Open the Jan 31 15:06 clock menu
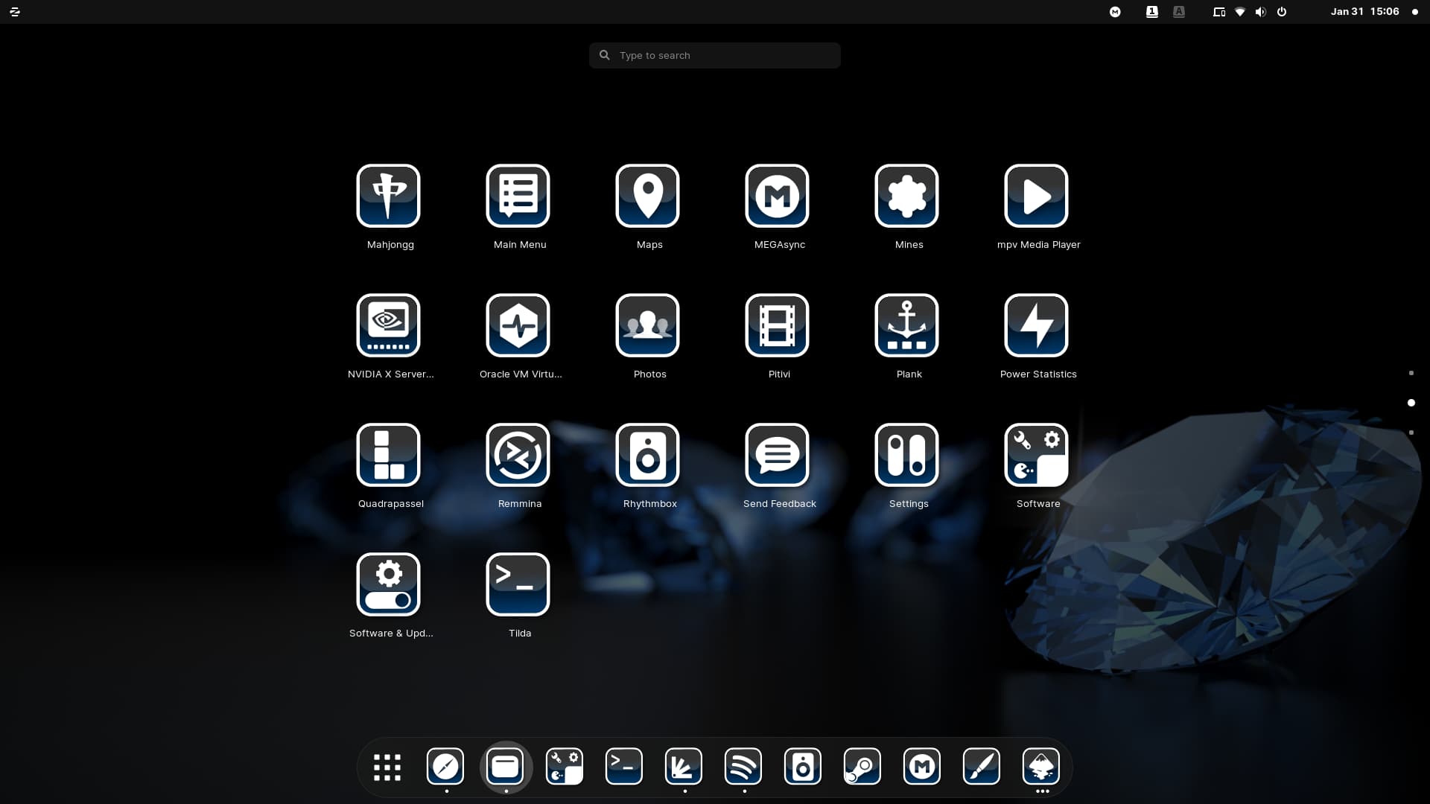Screen dimensions: 1430x804 click(x=1364, y=11)
